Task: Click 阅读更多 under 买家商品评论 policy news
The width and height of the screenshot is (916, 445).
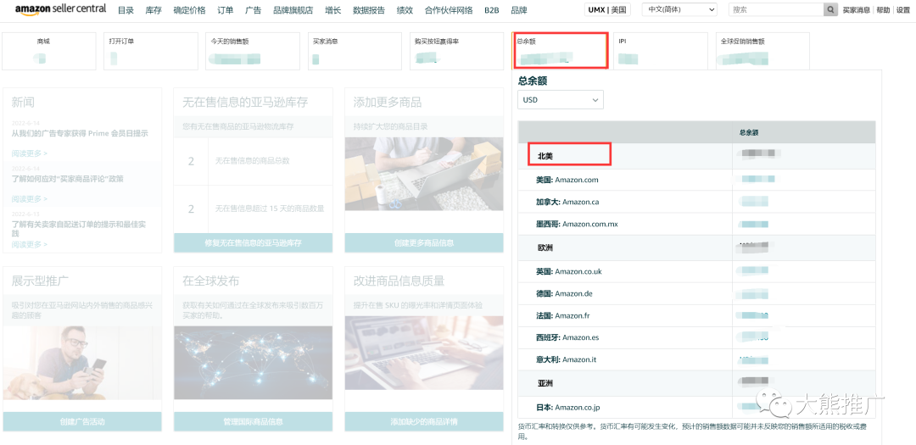Action: (x=29, y=198)
